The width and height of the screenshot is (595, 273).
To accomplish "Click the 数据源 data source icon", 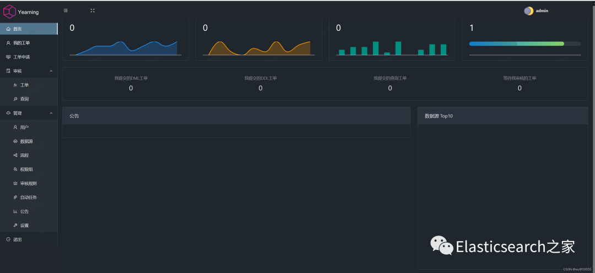I will (x=15, y=141).
